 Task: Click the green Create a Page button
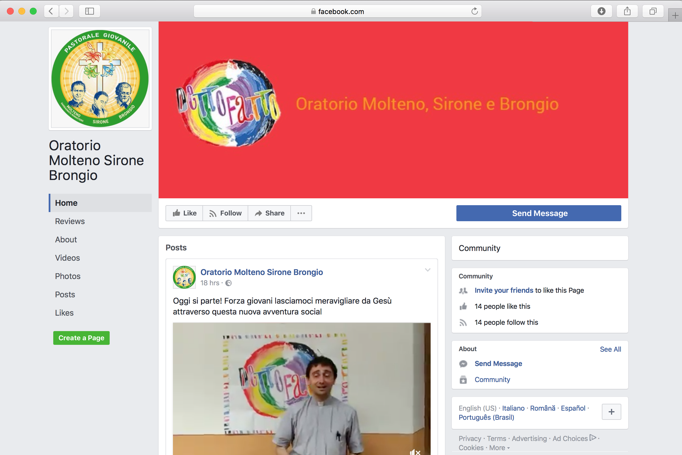(81, 338)
